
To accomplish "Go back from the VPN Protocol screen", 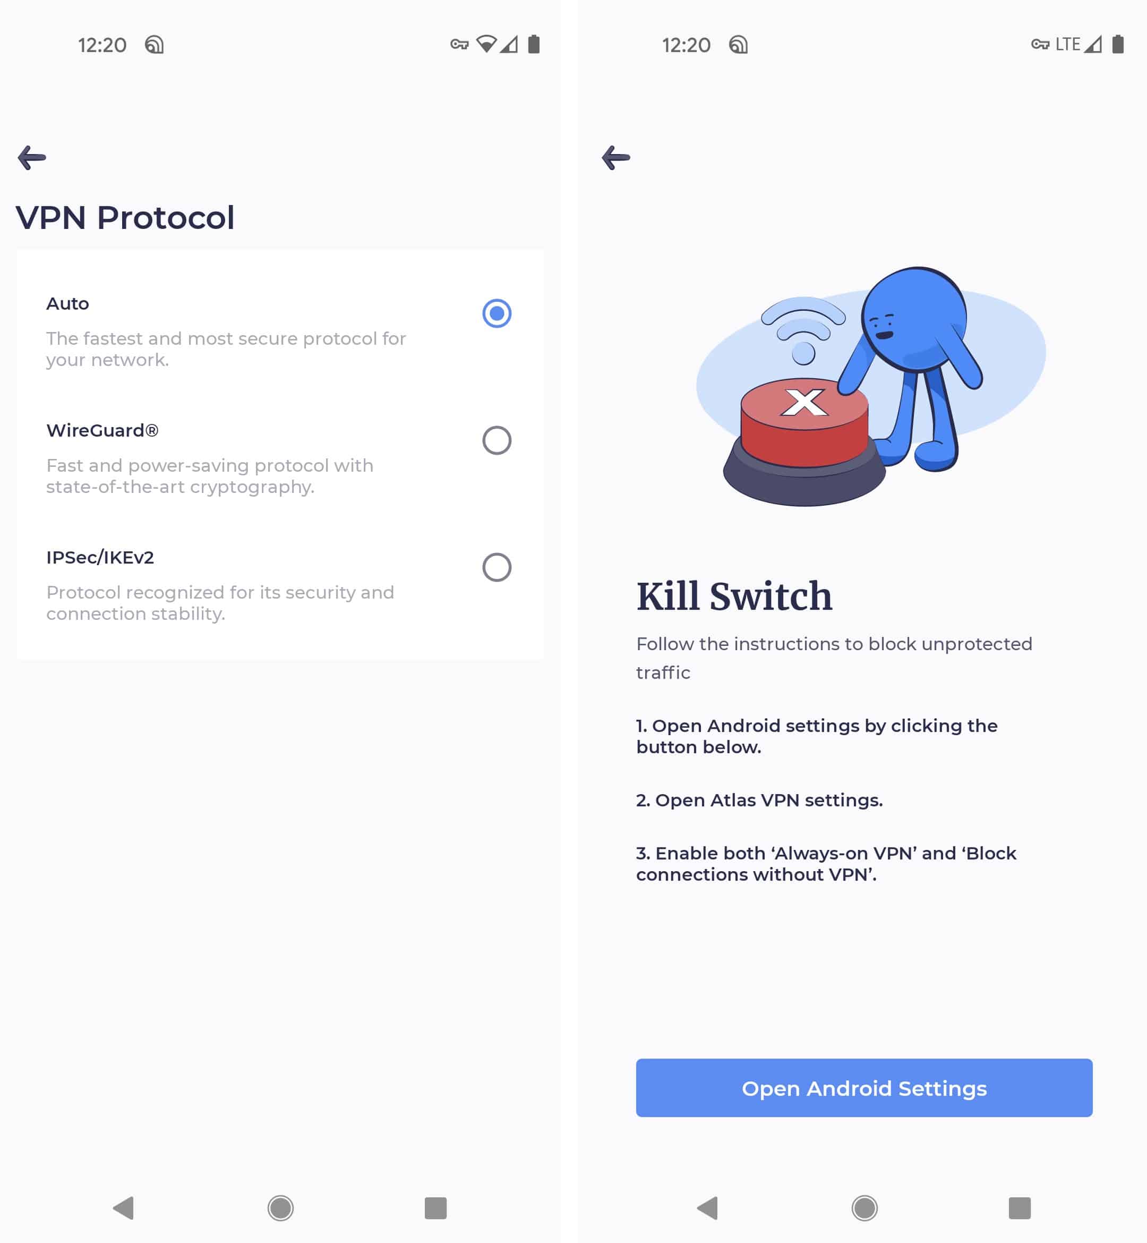I will (32, 158).
